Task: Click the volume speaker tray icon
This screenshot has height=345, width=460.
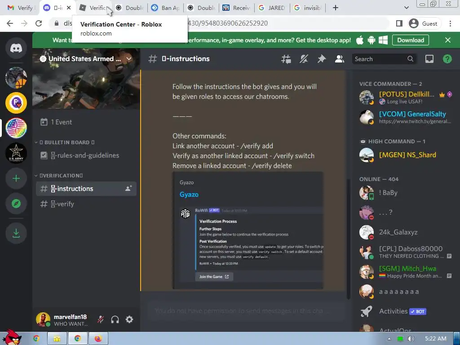Action: (411, 339)
